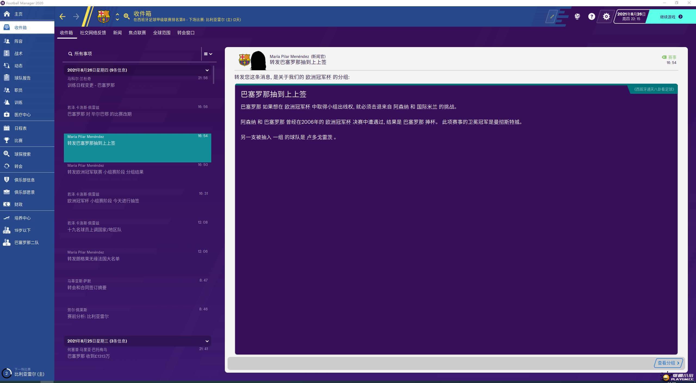
Task: Open the 动态 dynamics icon
Action: pos(7,66)
